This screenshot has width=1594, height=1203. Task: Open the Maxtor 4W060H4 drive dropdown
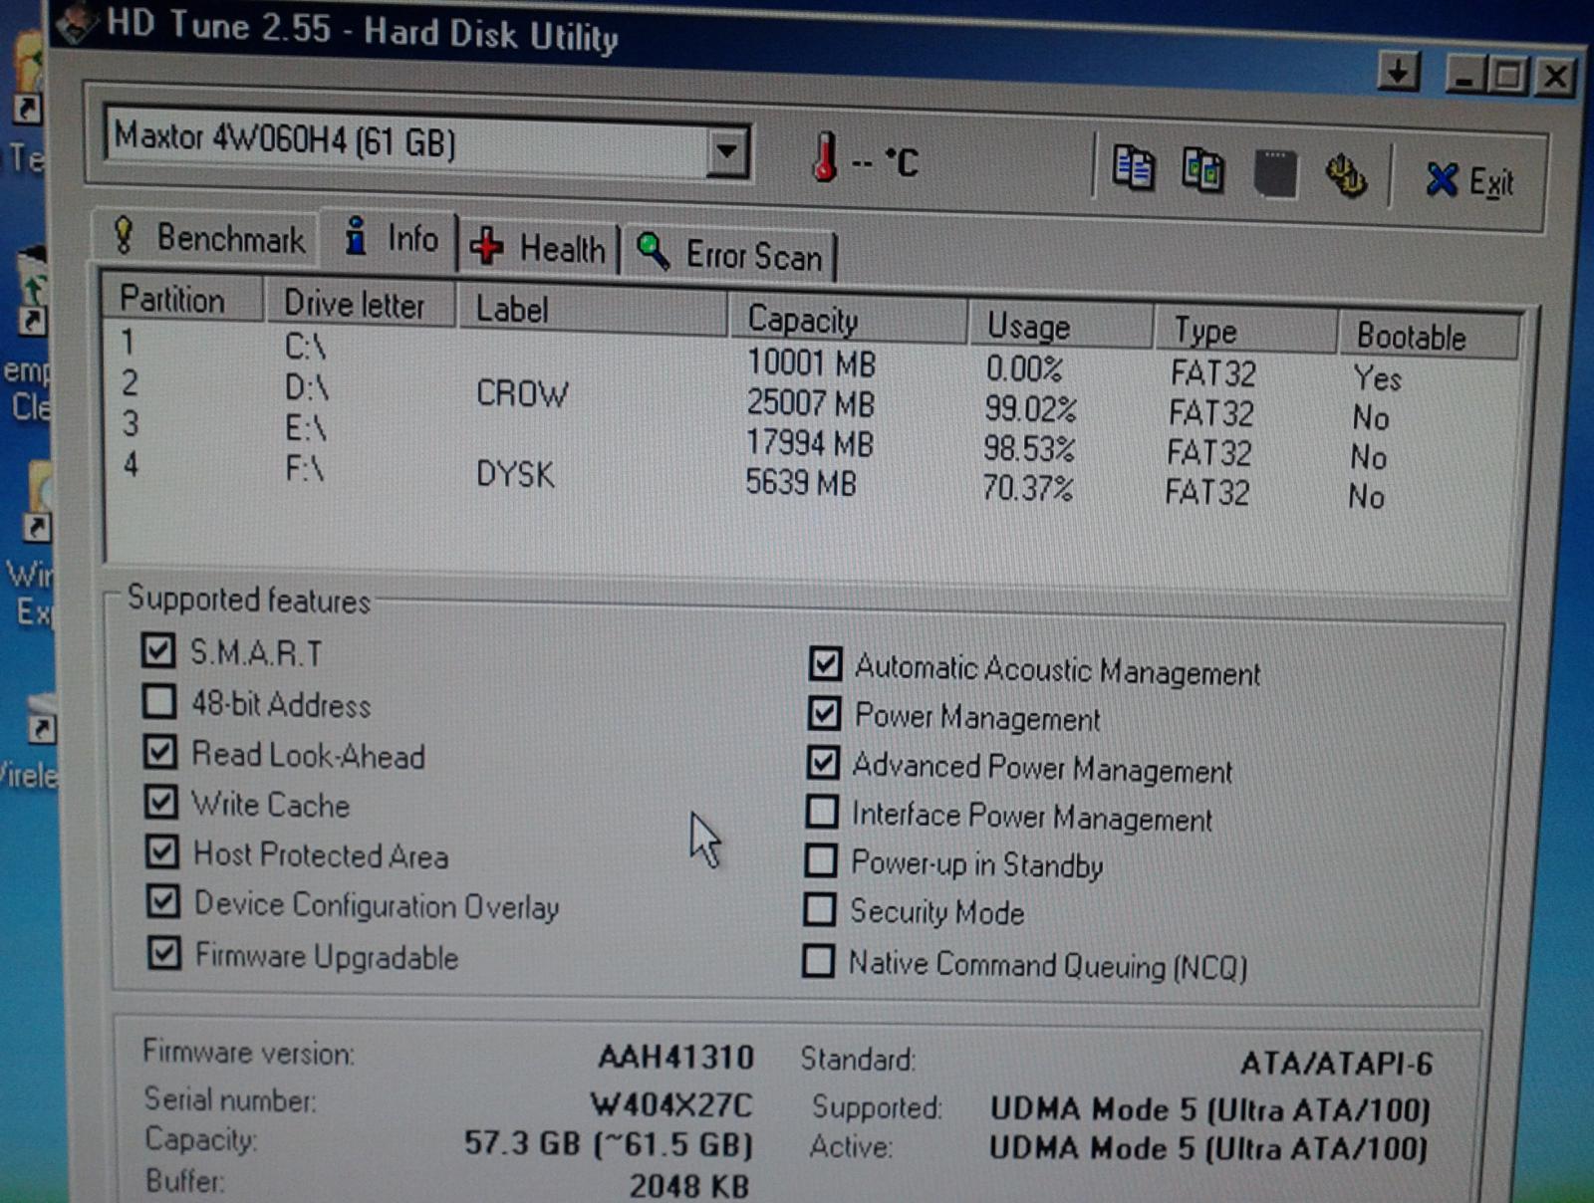728,152
